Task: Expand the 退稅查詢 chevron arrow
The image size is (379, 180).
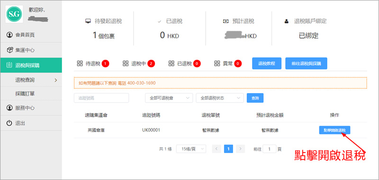Action: pyautogui.click(x=56, y=80)
